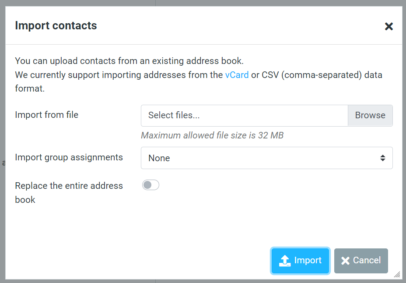Click the 'Import from file' label
The width and height of the screenshot is (406, 283).
[47, 115]
